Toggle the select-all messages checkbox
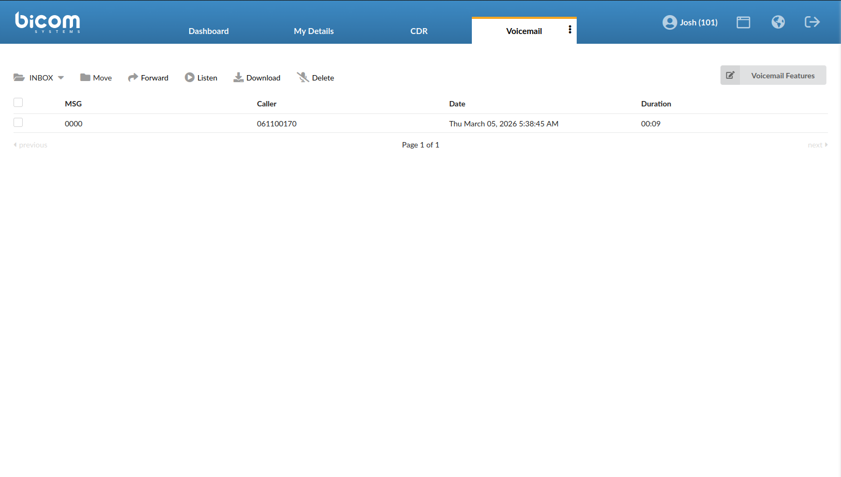841x477 pixels. [x=18, y=103]
